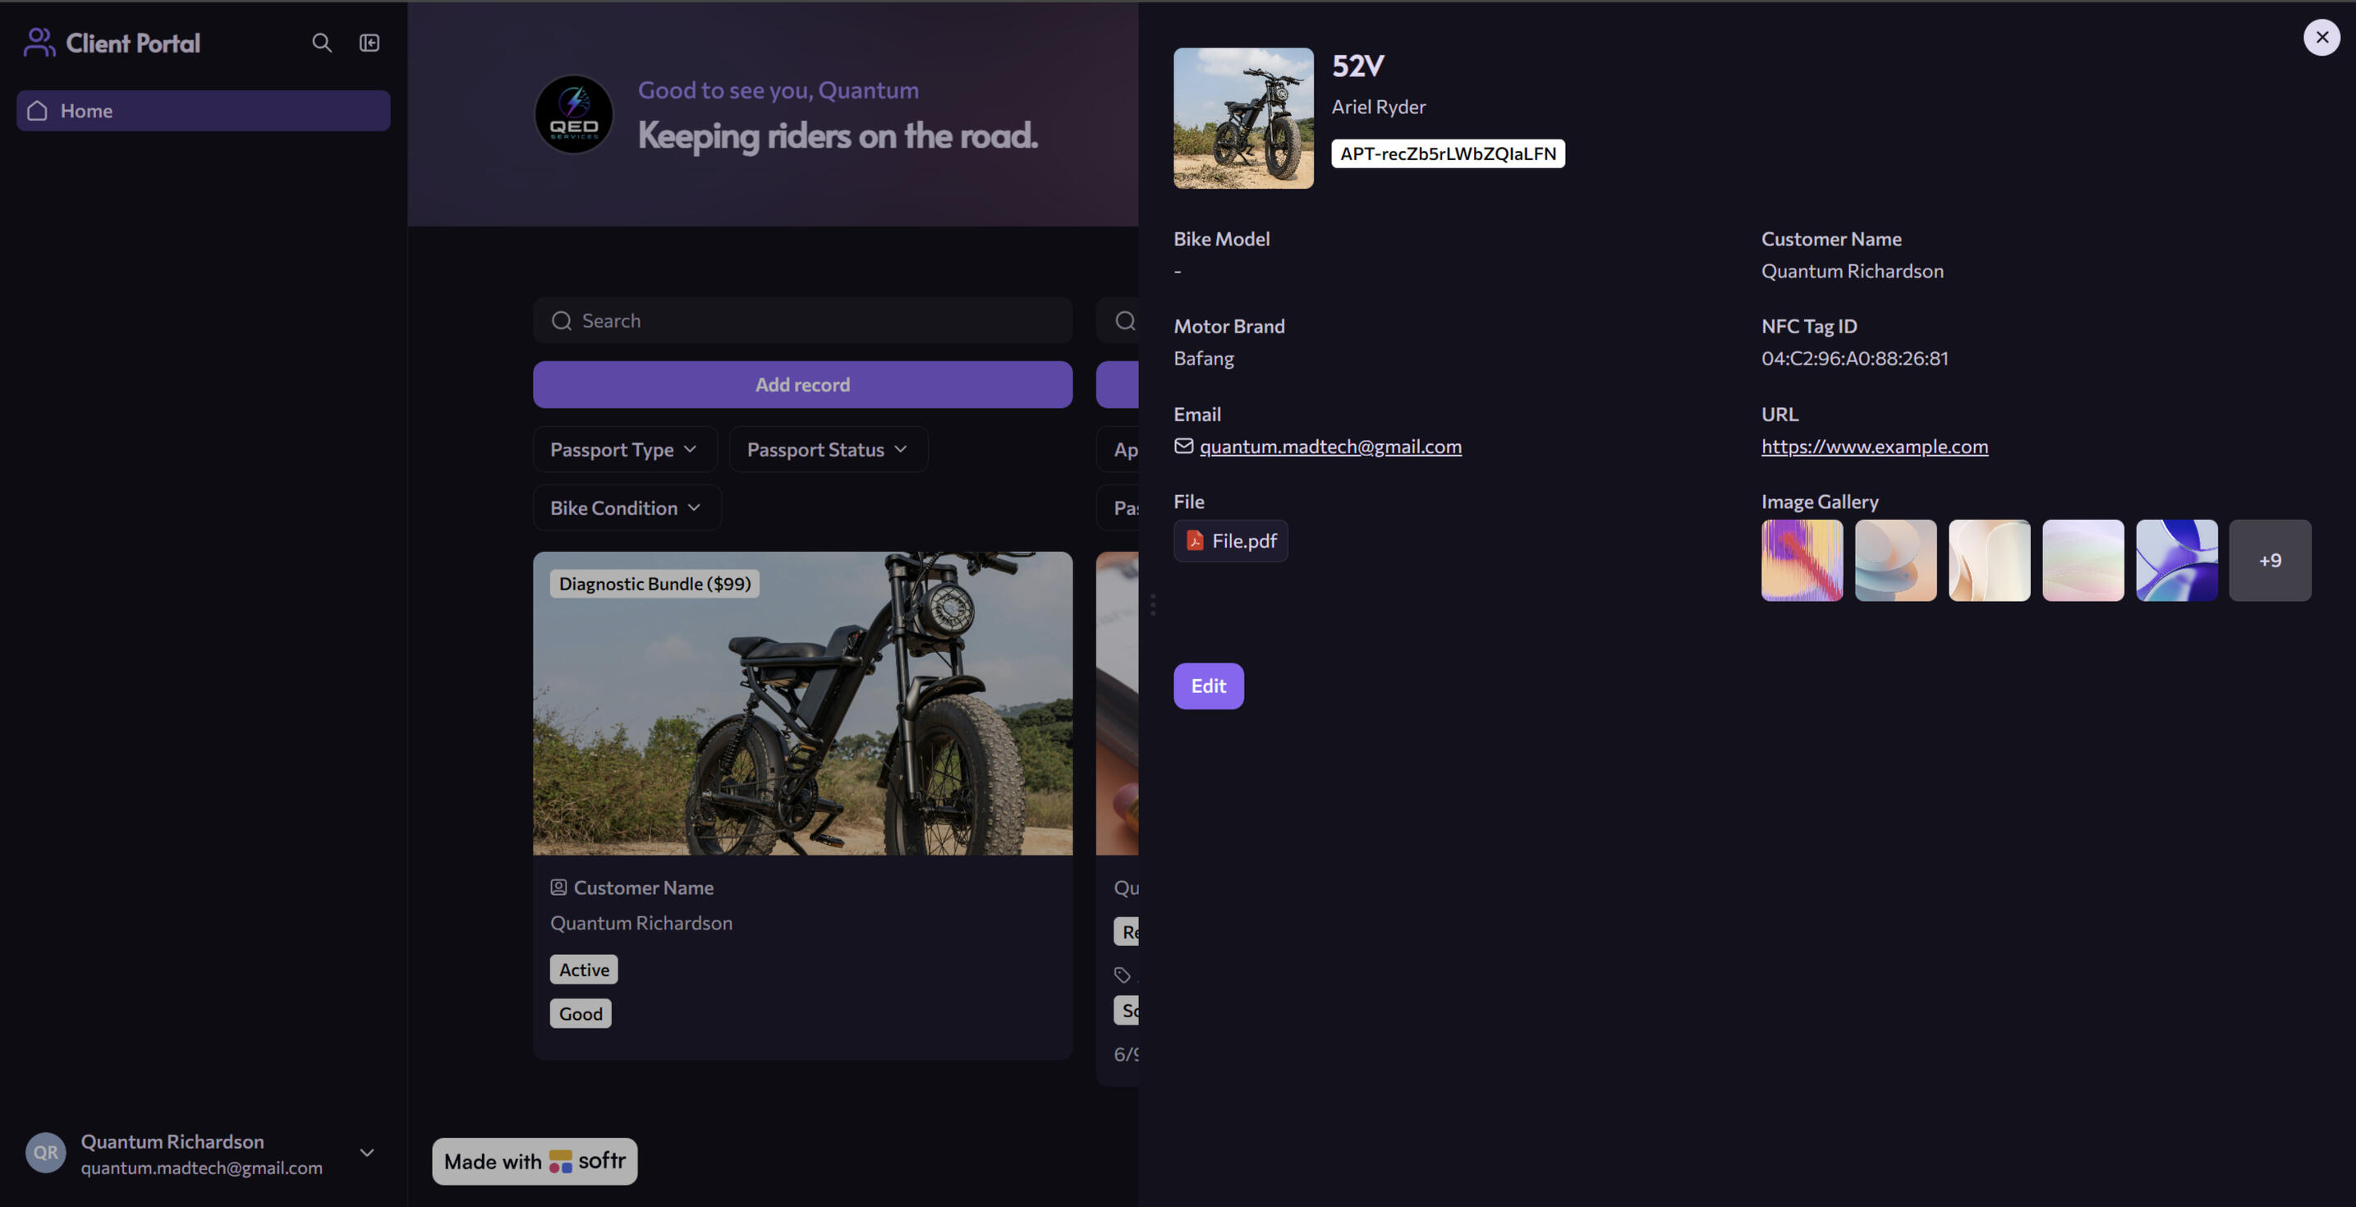Click the Client Portal users logo icon

[x=39, y=42]
